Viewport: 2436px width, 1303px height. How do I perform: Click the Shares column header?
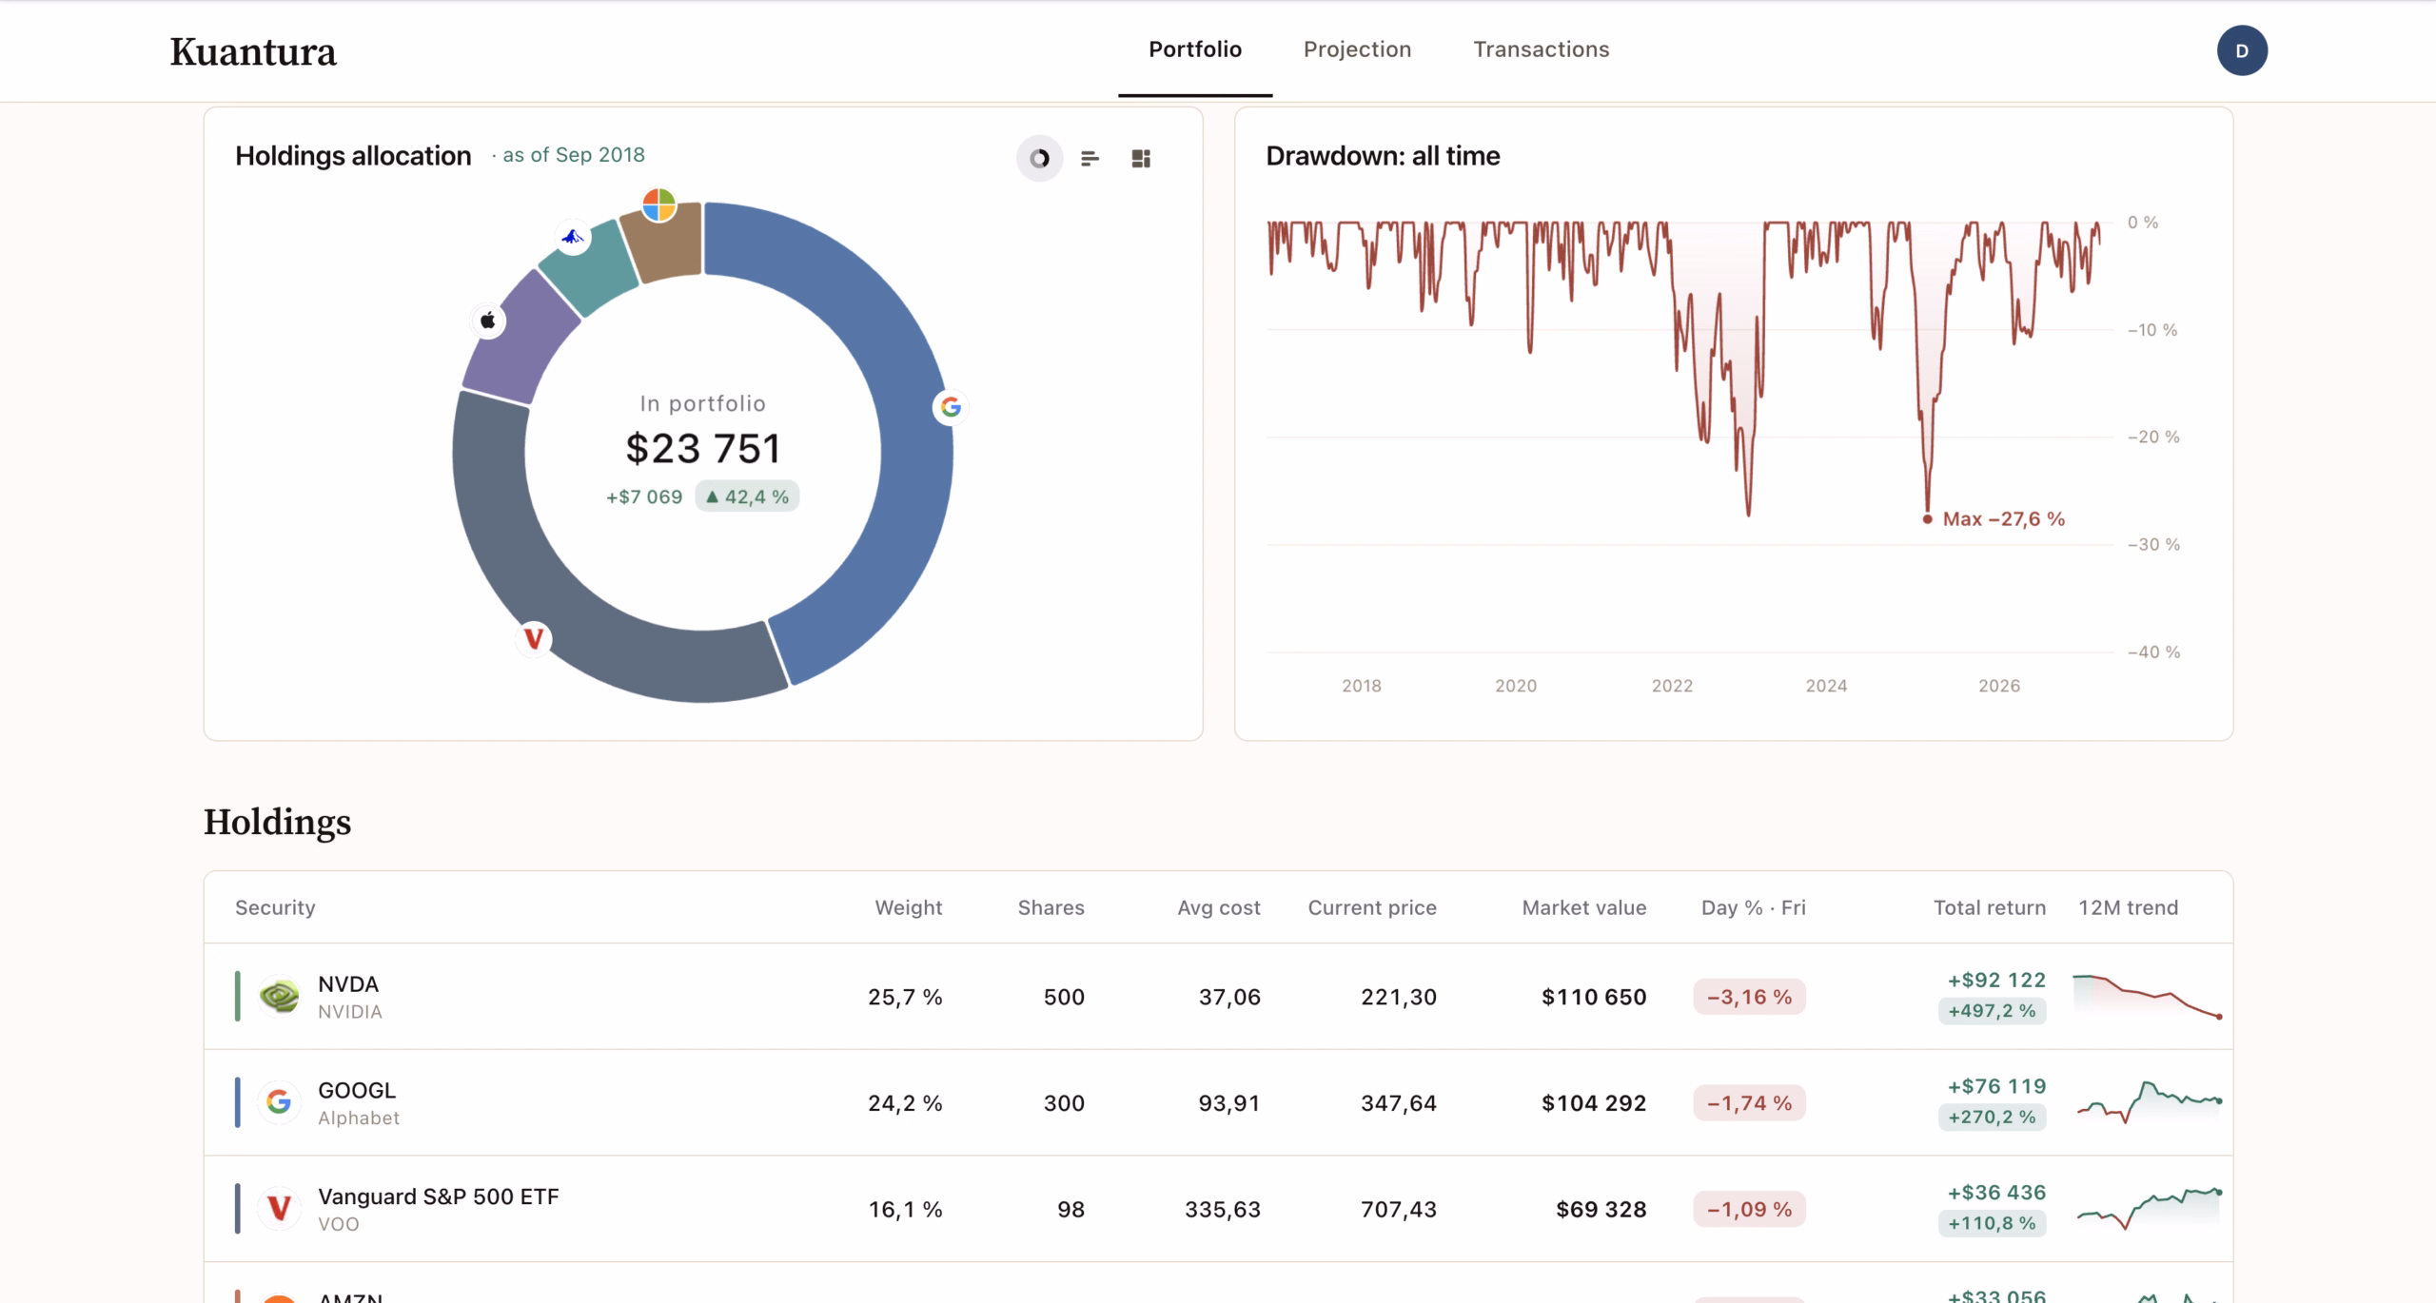click(1051, 907)
